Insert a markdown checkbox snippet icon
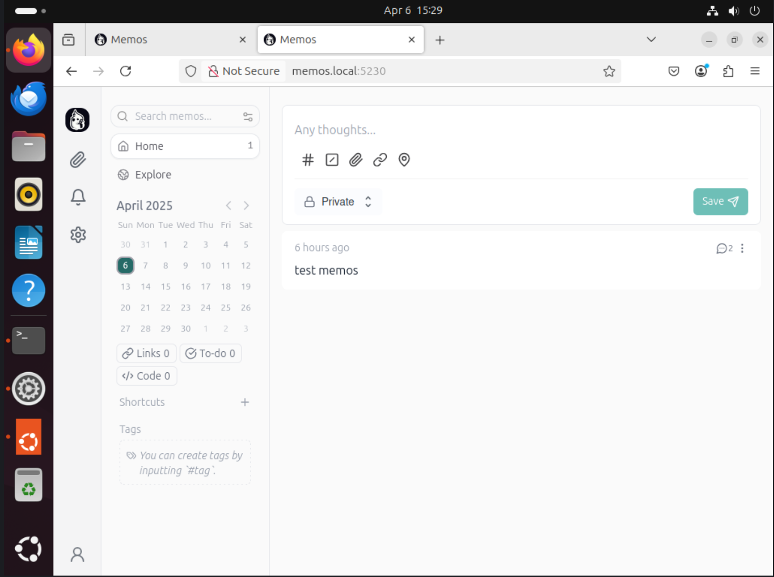Viewport: 774px width, 577px height. click(x=332, y=159)
